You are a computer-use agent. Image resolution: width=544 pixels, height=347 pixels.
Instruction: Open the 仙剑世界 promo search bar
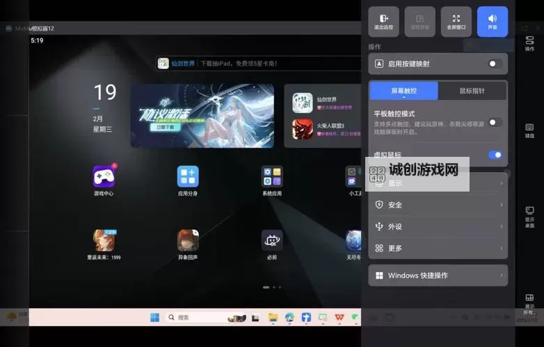259,64
